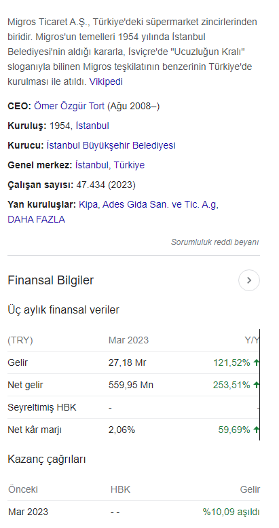The width and height of the screenshot is (279, 528).
Task: Open the Türkiye headquarters link
Action: [129, 165]
